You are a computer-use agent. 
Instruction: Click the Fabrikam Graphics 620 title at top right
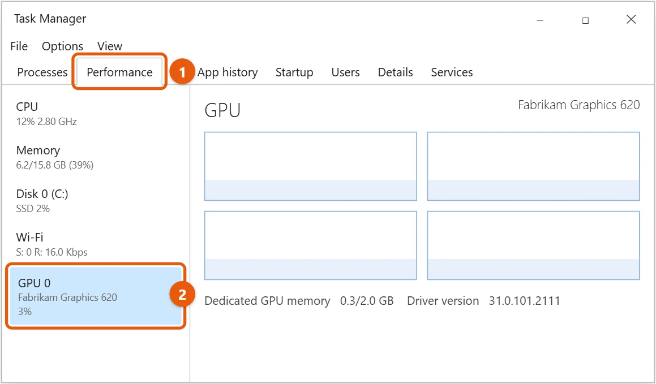click(579, 105)
